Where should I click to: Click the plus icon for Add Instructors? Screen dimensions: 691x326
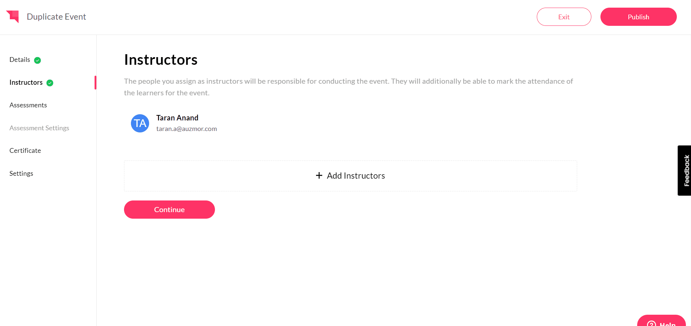[x=319, y=176]
